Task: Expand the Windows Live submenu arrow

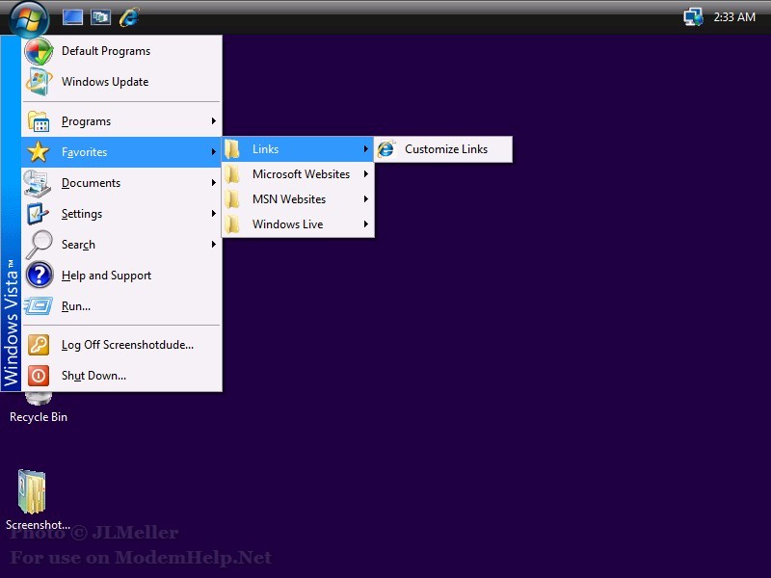Action: (x=366, y=224)
